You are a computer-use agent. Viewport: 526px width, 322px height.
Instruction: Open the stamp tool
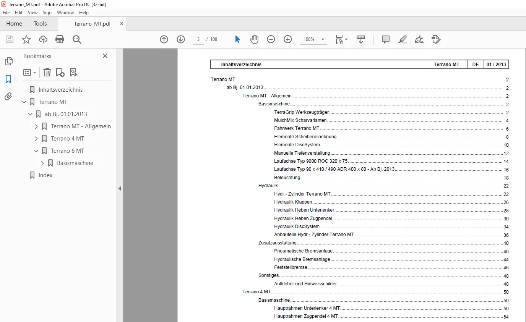(436, 39)
